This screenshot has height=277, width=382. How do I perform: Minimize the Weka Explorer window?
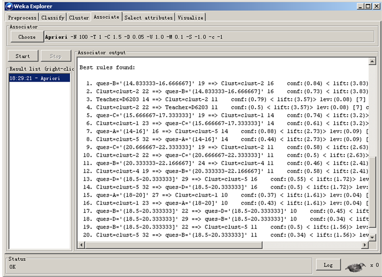[x=360, y=6]
